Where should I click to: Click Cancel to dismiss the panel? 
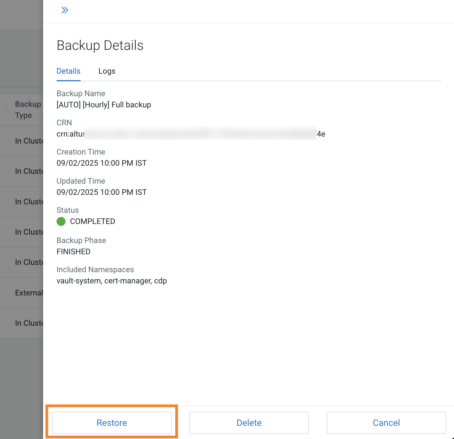pos(386,423)
